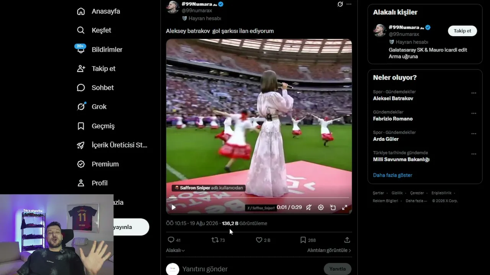This screenshot has height=275, width=490.
Task: Open Bildirimler with the 20+ badge
Action: click(x=100, y=49)
